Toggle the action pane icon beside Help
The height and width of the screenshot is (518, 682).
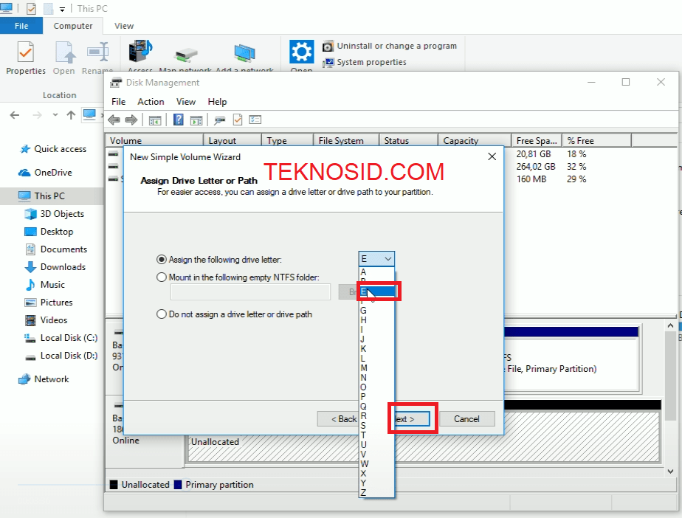(x=196, y=120)
